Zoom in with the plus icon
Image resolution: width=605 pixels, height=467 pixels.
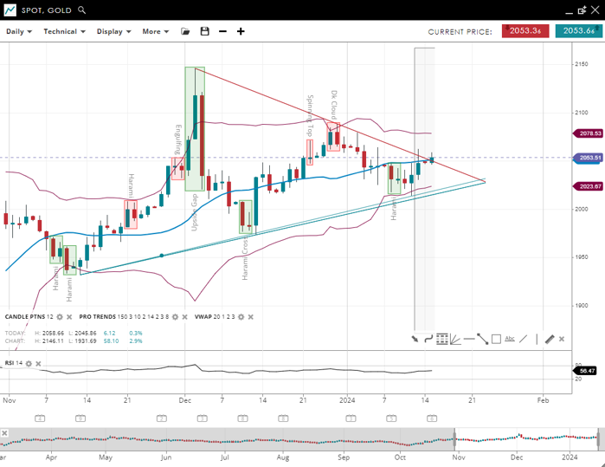click(x=241, y=31)
